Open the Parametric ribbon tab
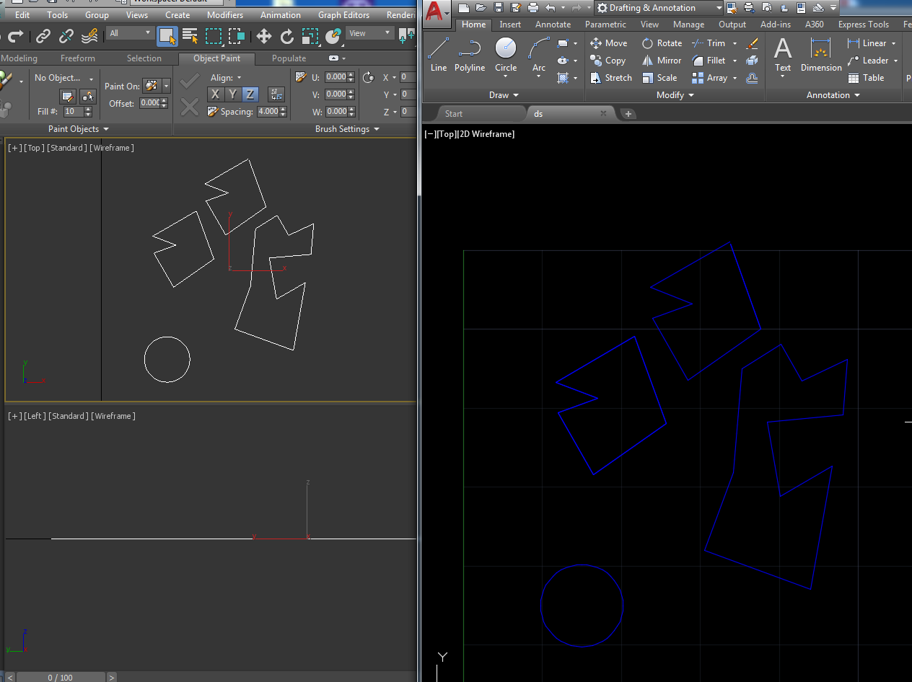912x682 pixels. [x=605, y=25]
